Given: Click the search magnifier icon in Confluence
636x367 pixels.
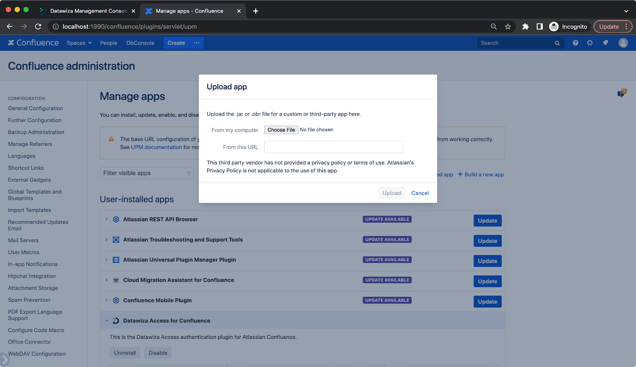Looking at the screenshot, I should (x=557, y=43).
